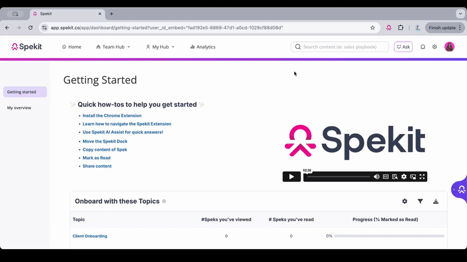The width and height of the screenshot is (467, 262).
Task: Open the browser extensions puzzle icon
Action: click(400, 27)
